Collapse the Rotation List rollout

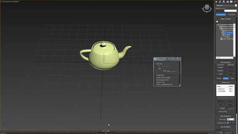tap(216, 83)
